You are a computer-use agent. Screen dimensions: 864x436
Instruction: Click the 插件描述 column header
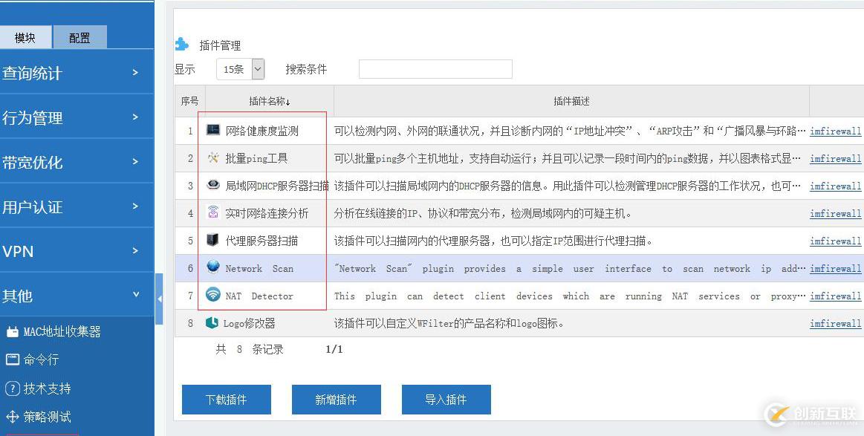point(571,102)
